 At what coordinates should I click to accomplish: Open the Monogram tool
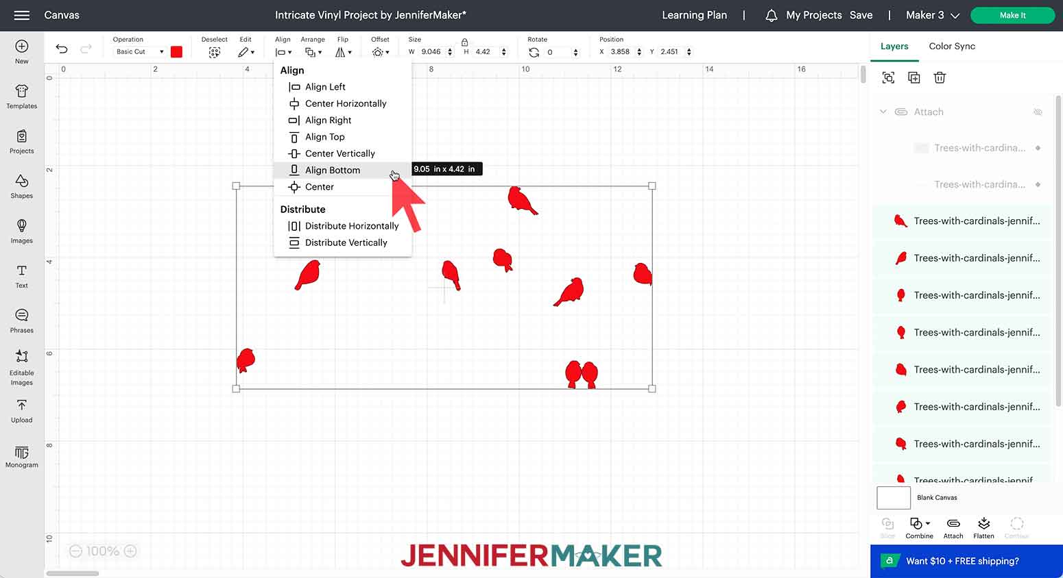point(22,456)
